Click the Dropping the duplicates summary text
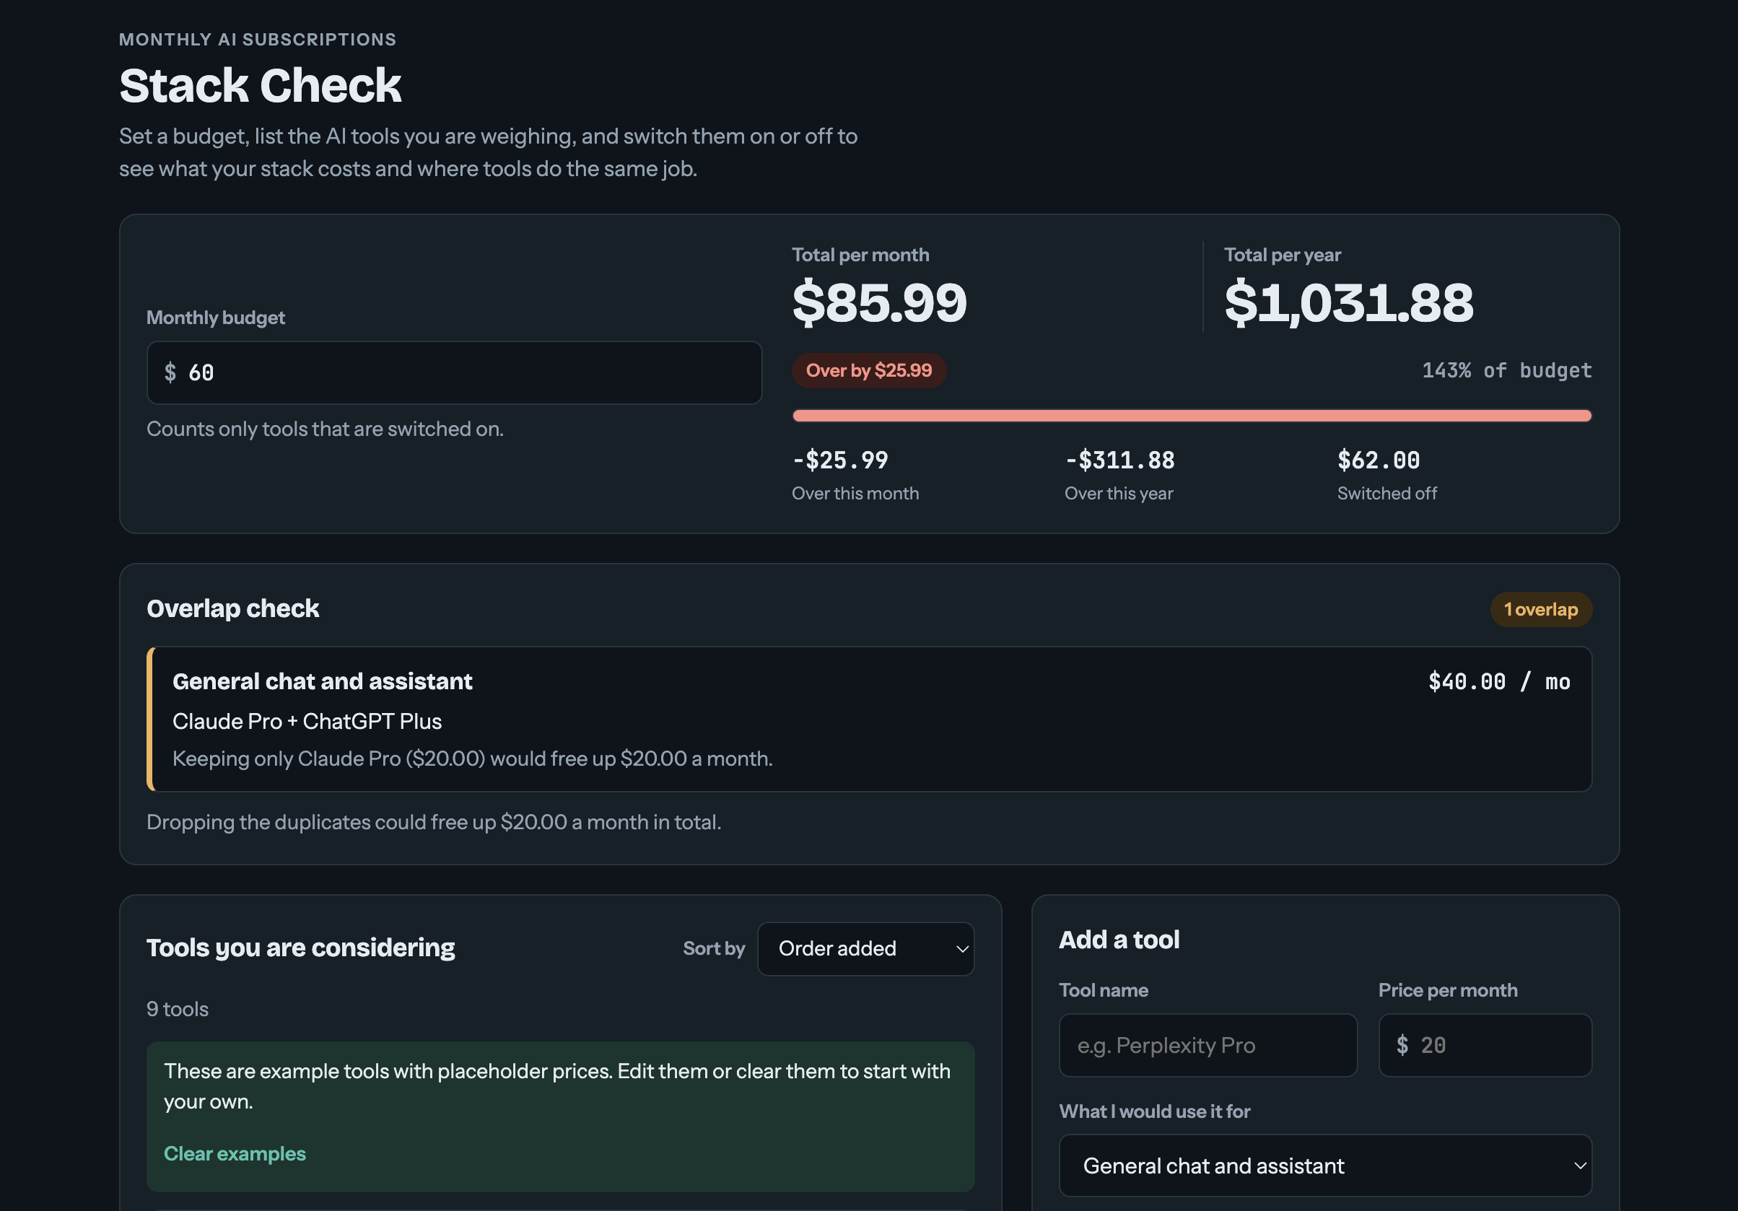 (x=434, y=822)
